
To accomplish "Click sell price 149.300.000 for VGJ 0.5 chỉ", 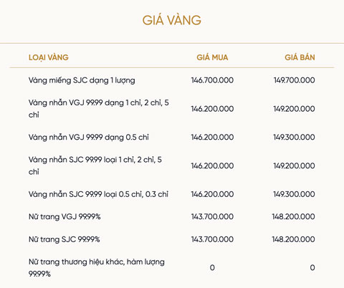I will (294, 137).
